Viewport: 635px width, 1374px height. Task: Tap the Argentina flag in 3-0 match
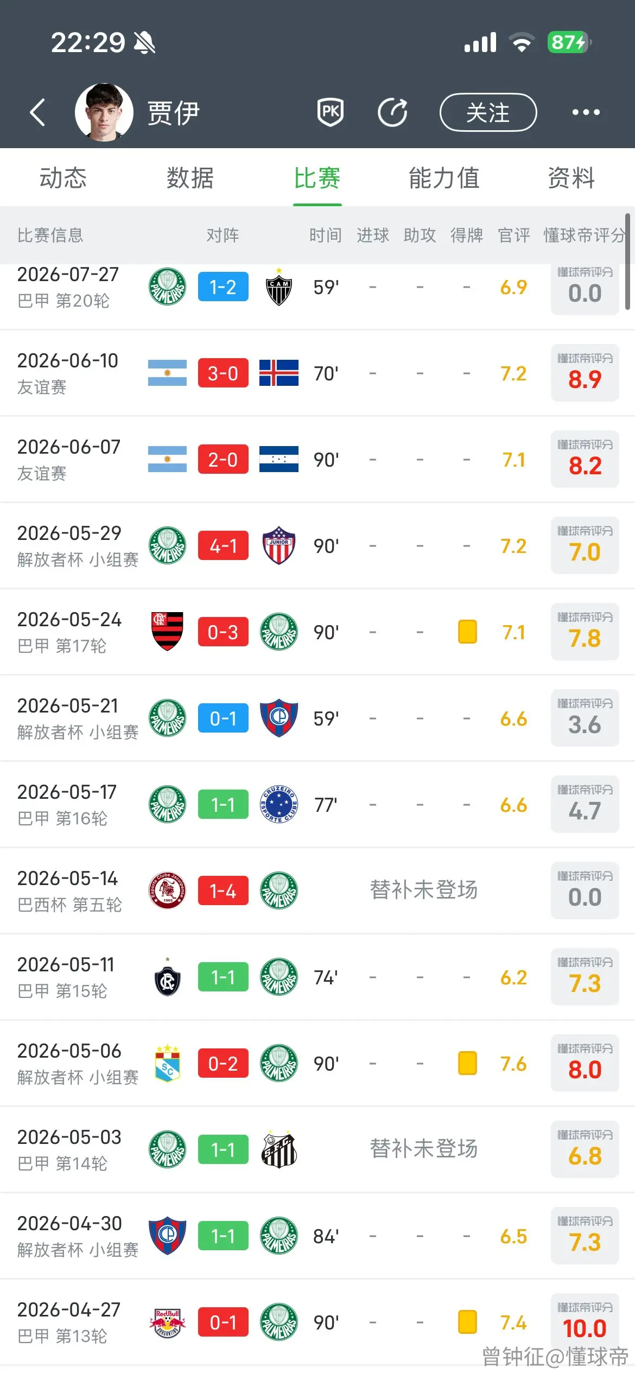pos(167,373)
